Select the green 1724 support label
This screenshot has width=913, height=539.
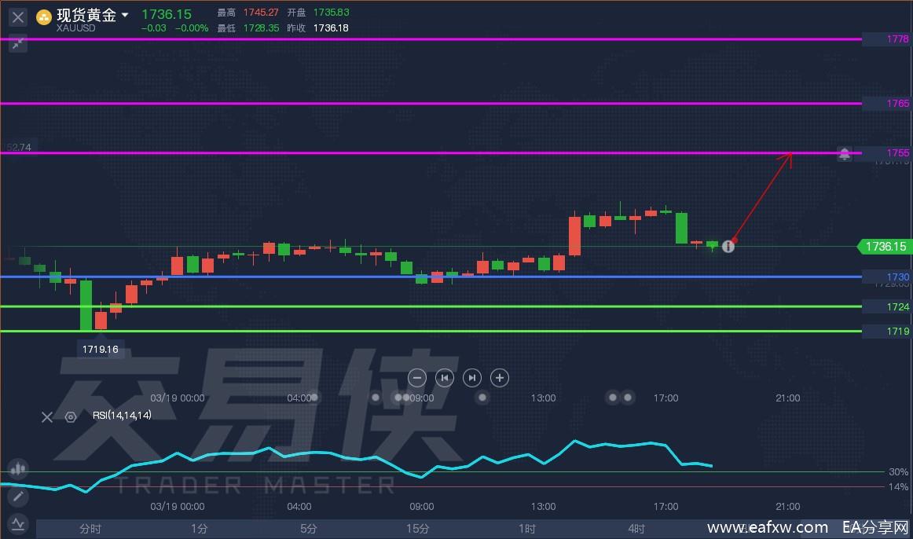pos(897,306)
